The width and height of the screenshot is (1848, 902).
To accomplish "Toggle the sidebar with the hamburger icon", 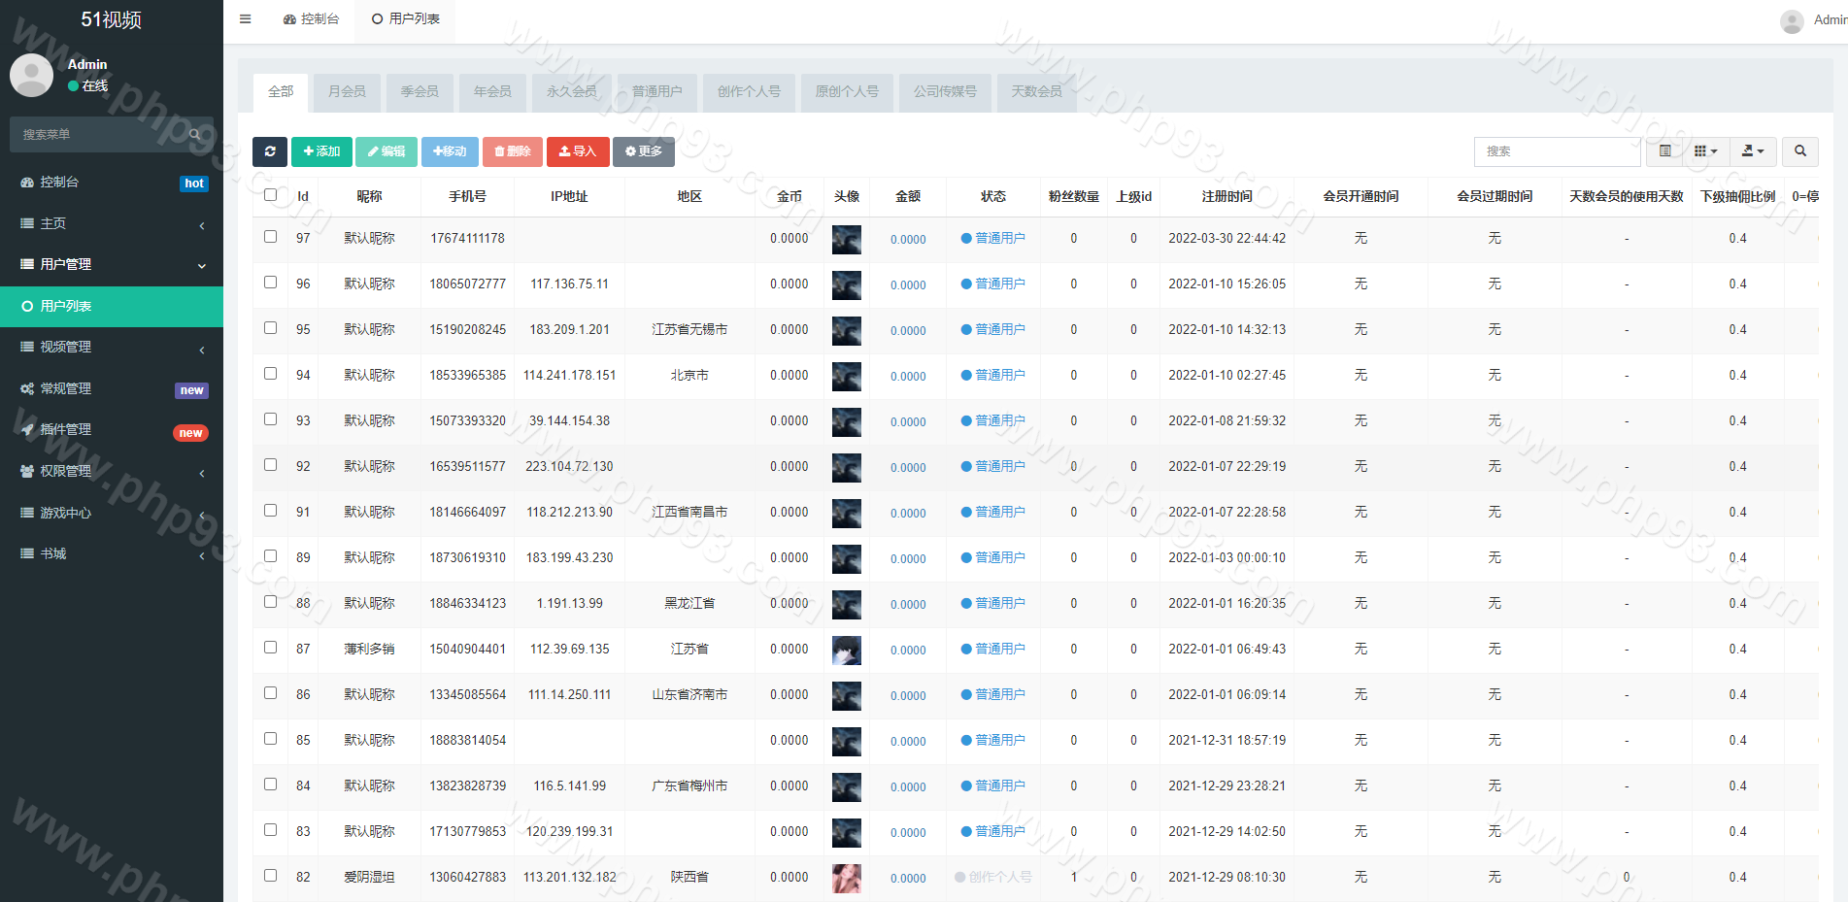I will (246, 19).
